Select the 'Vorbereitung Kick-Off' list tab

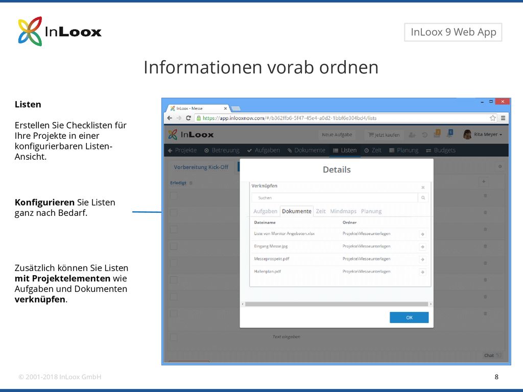point(201,167)
